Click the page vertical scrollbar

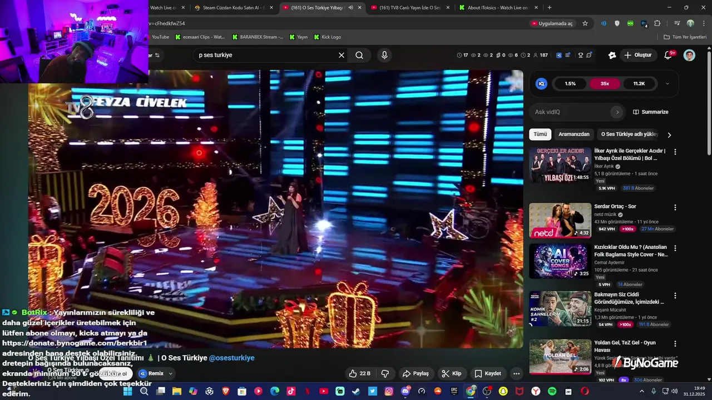pos(709,103)
